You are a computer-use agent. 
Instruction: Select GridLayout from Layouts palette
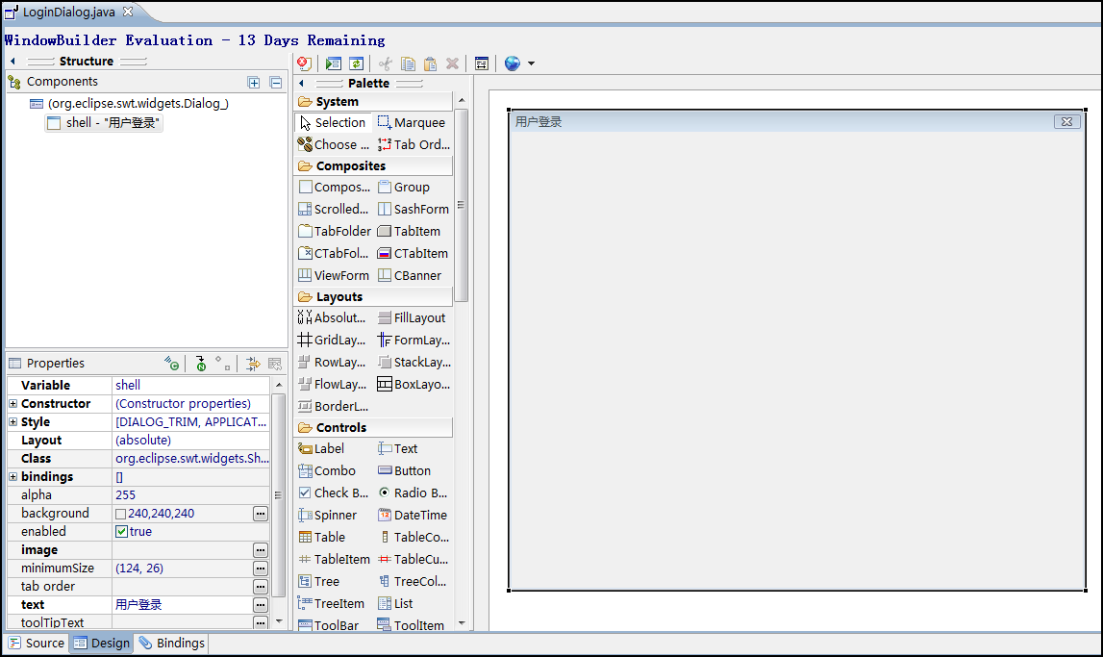pyautogui.click(x=332, y=340)
